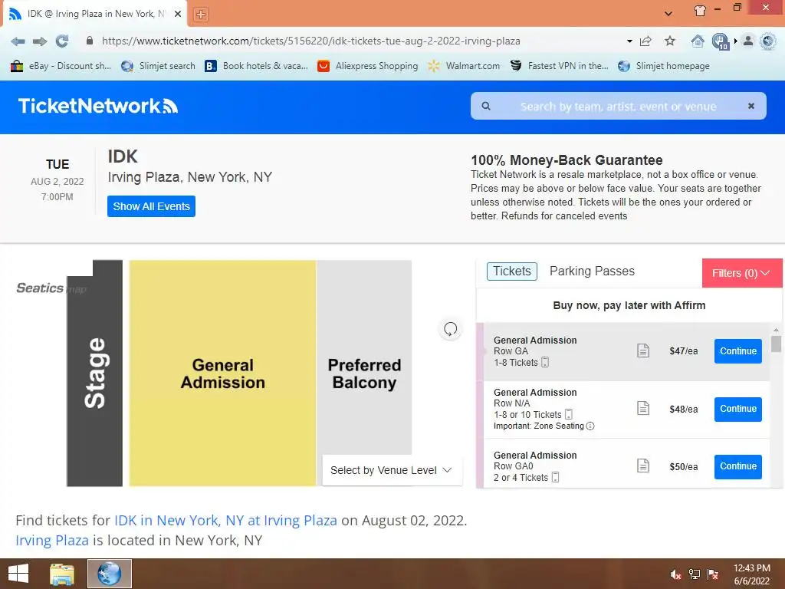The image size is (785, 589).
Task: Open IDK in New York link
Action: click(x=226, y=521)
